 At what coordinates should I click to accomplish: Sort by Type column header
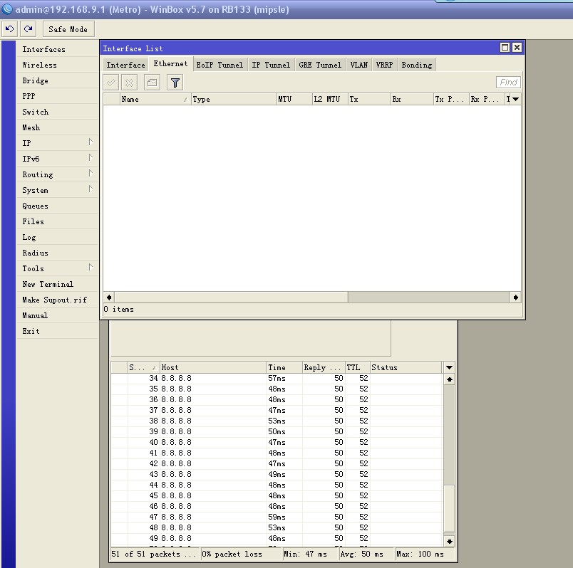[x=234, y=99]
